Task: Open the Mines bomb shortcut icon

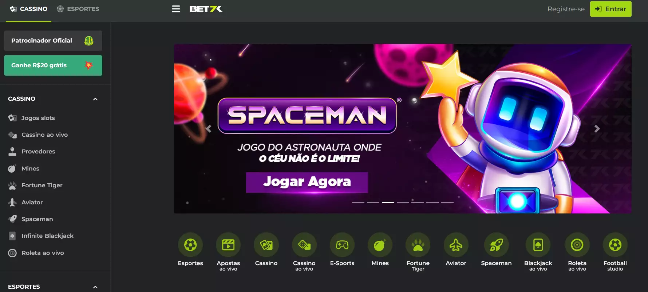Action: coord(380,245)
